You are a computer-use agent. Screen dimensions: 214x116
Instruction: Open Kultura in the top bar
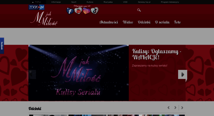click(x=90, y=2)
